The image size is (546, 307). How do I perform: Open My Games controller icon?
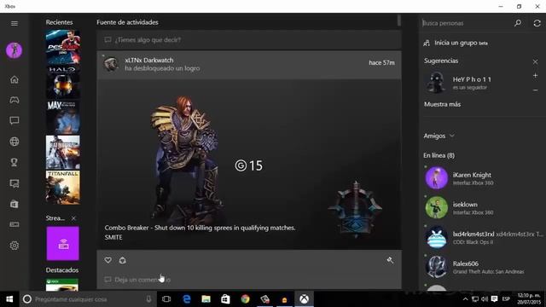pos(15,101)
